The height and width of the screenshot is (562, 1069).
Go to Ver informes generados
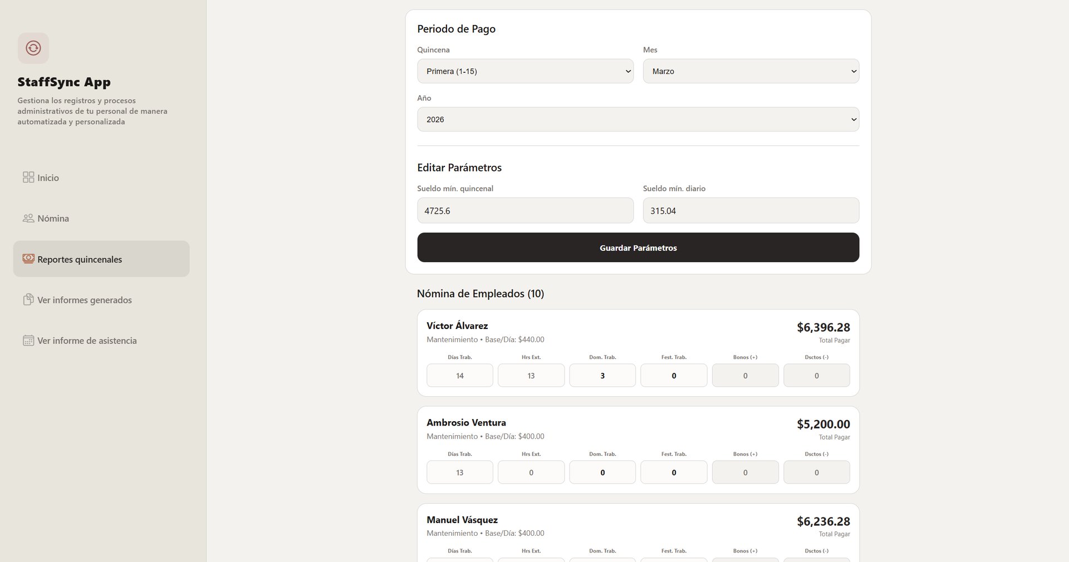pos(85,300)
